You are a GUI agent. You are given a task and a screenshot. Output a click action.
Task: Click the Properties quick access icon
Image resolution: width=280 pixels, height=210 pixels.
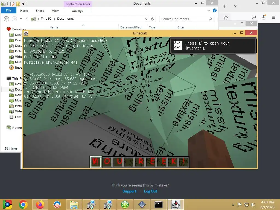pos(12,4)
